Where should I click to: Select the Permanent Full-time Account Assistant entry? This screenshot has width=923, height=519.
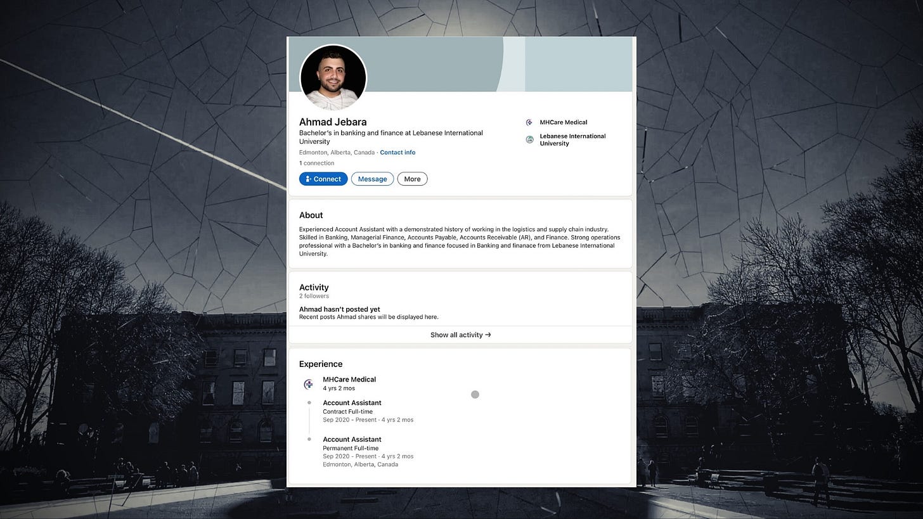[368, 451]
